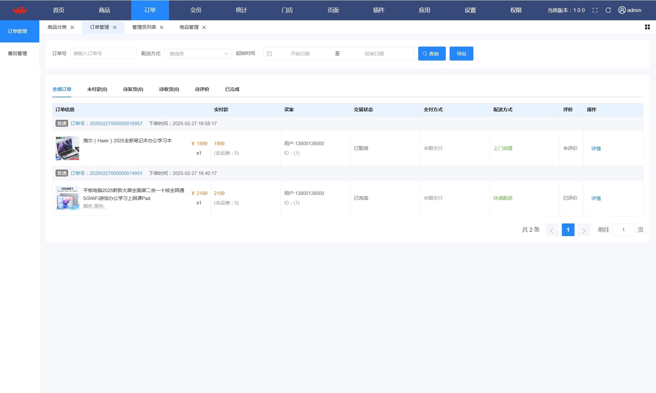Go to previous page arrow

click(552, 230)
